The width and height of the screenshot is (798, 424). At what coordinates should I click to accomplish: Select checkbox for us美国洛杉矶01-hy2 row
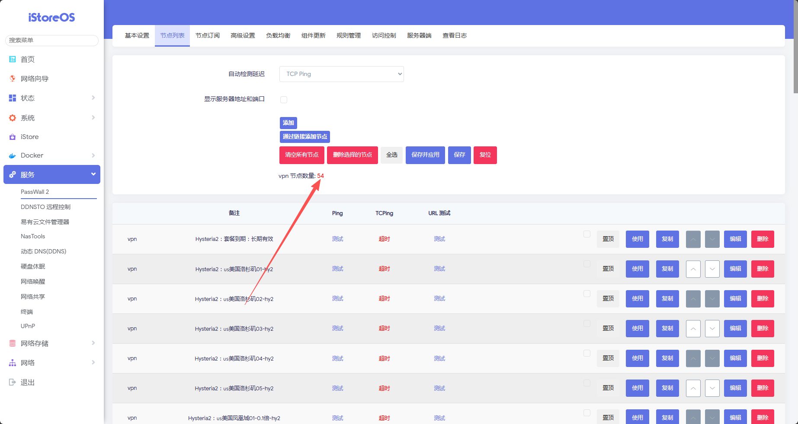587,264
